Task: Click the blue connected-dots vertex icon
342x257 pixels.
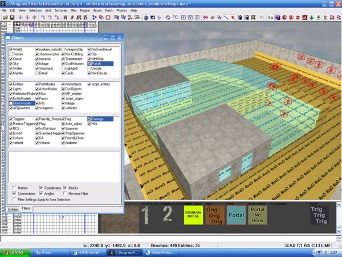Action: coord(94,18)
